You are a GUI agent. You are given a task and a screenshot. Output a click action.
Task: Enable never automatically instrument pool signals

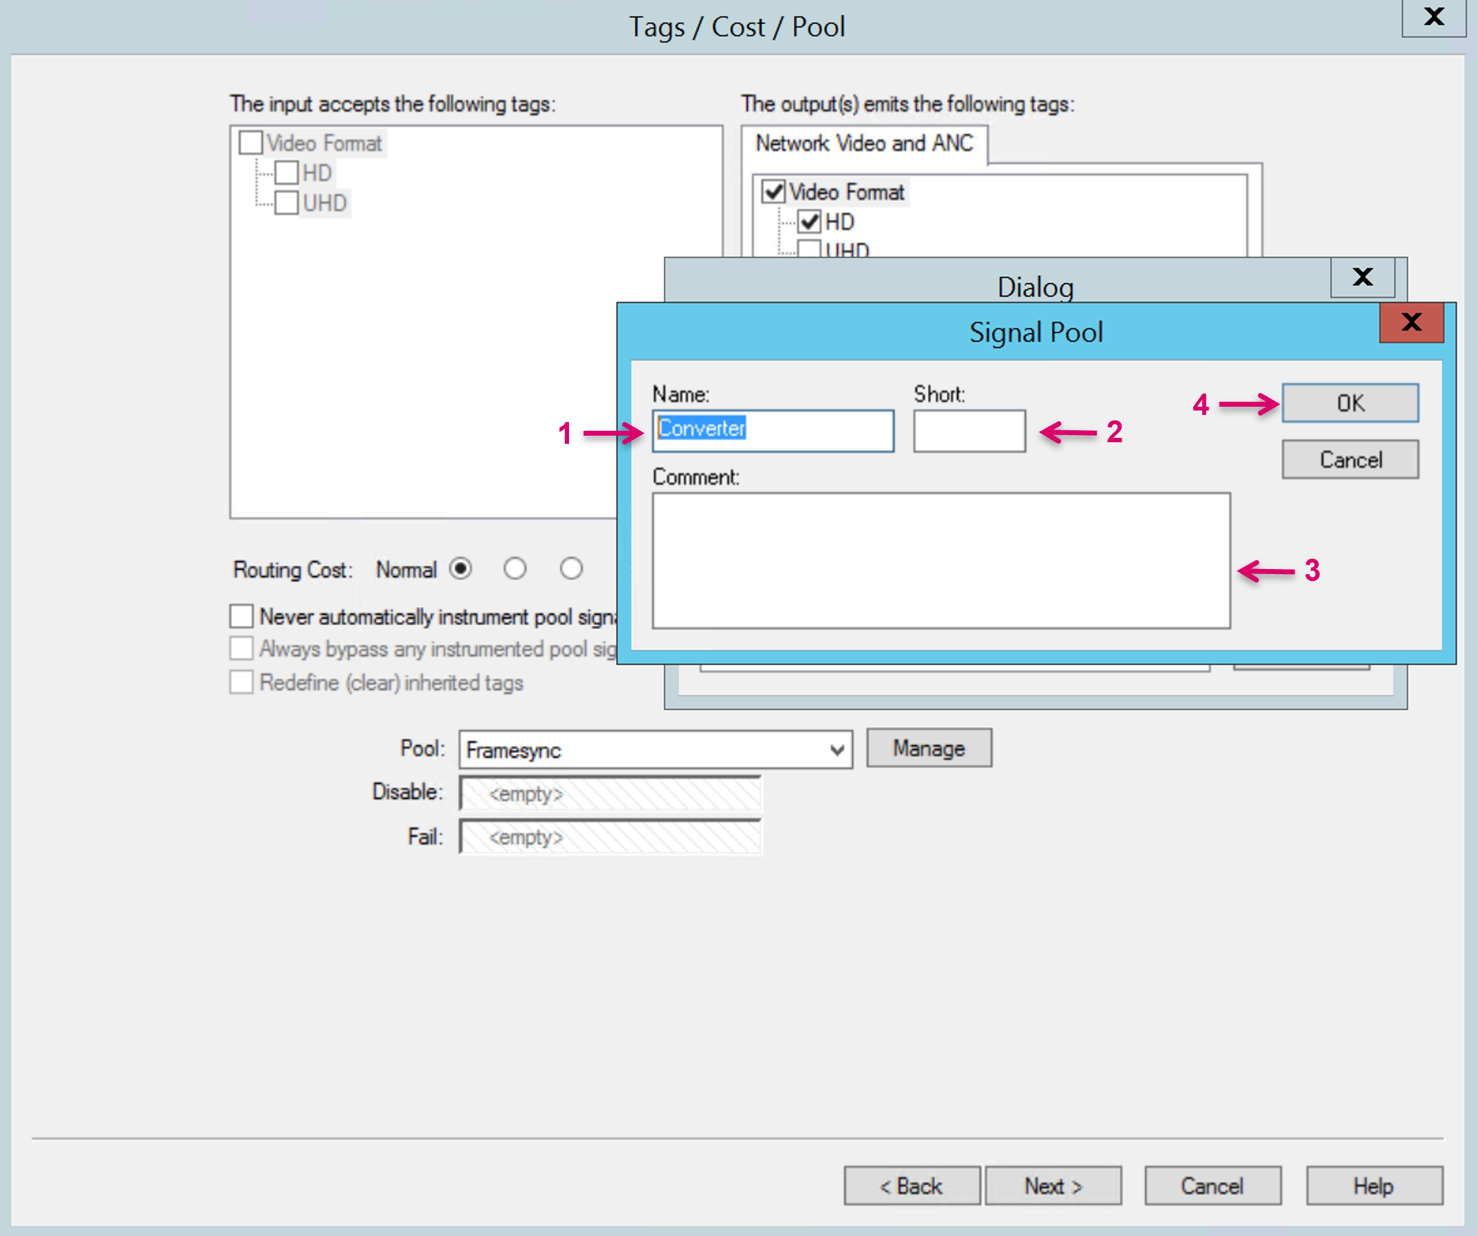point(241,616)
